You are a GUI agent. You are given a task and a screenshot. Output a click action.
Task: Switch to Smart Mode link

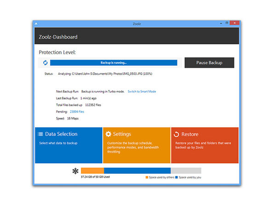point(142,92)
